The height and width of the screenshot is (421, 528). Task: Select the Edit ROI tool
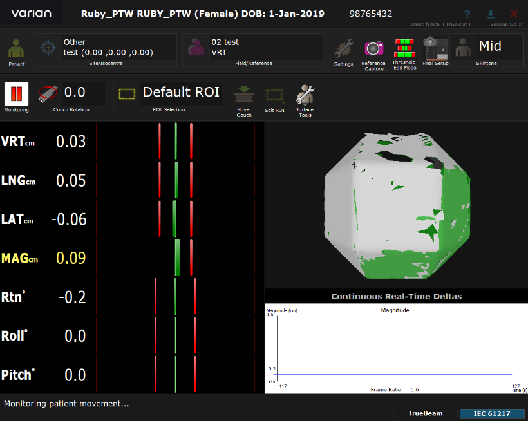[x=274, y=97]
